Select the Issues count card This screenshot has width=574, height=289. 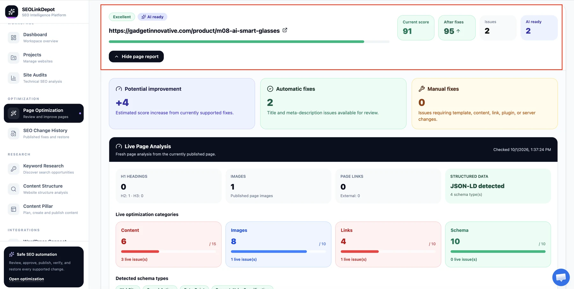[x=498, y=28]
